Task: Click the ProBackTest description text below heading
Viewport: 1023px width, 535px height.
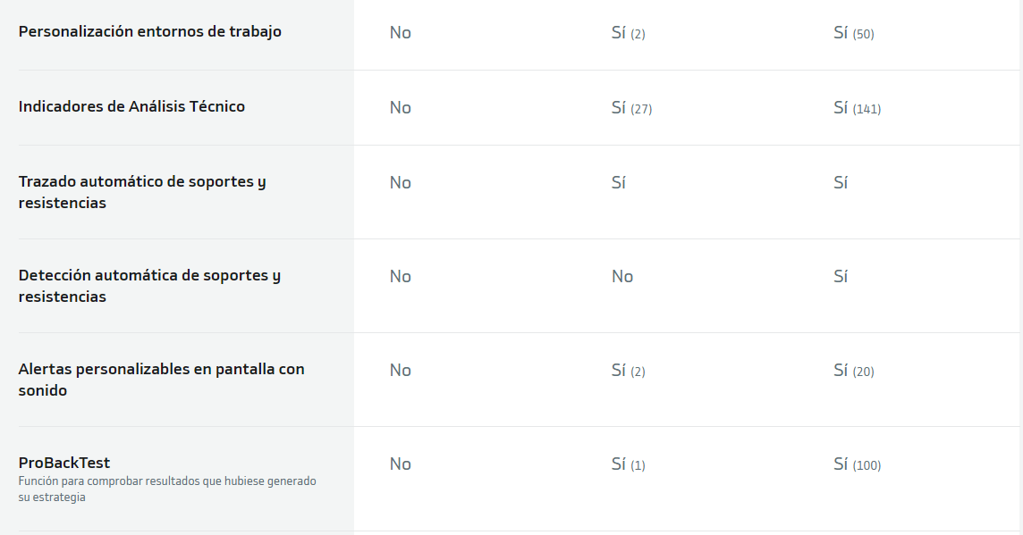Action: pyautogui.click(x=167, y=489)
